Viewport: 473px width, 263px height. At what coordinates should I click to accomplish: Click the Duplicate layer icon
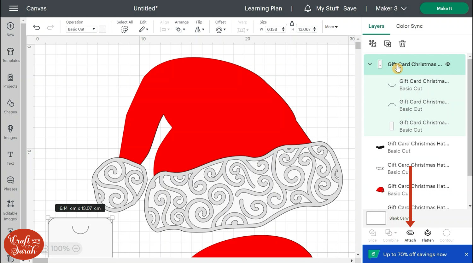[388, 44]
